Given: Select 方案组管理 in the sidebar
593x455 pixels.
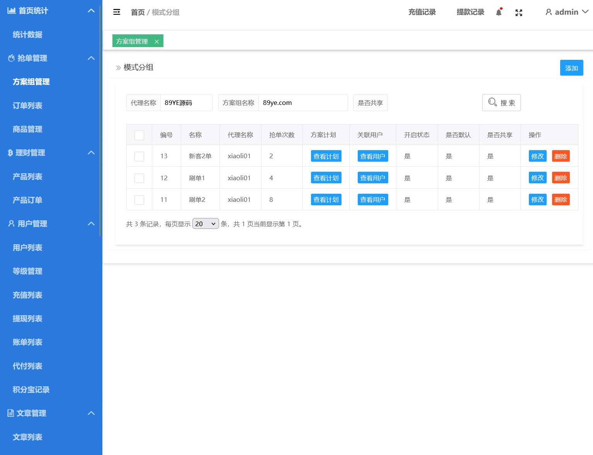Looking at the screenshot, I should (31, 82).
